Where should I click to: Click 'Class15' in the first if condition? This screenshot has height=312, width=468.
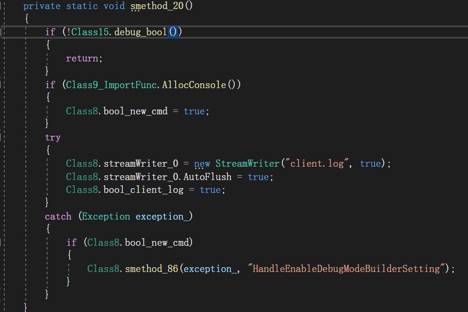click(x=90, y=32)
